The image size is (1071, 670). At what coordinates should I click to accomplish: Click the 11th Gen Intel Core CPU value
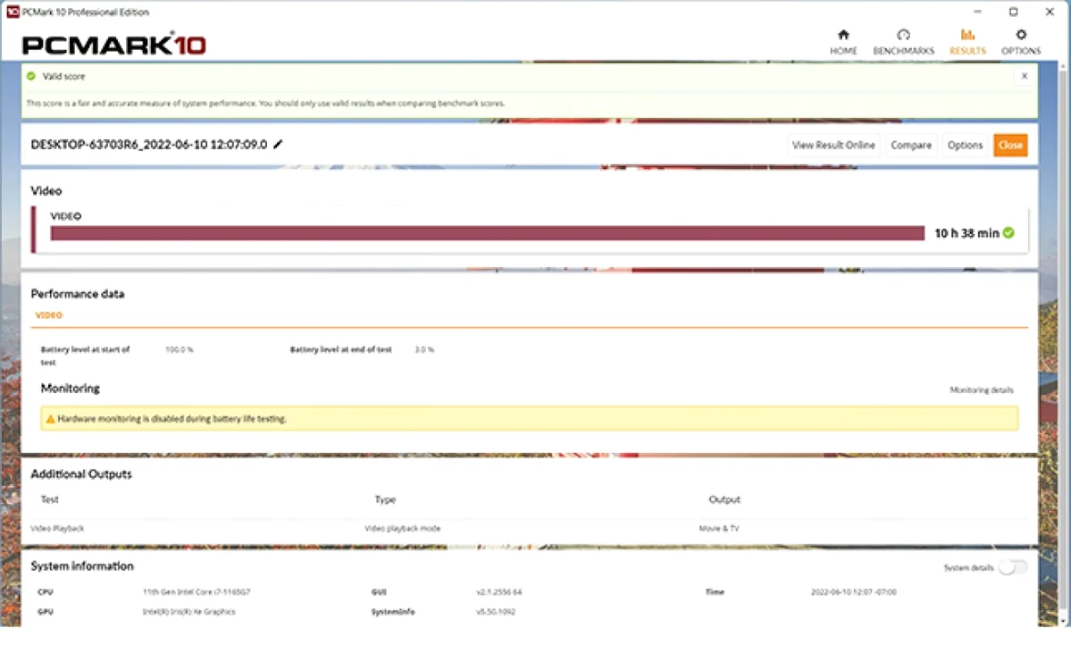196,592
